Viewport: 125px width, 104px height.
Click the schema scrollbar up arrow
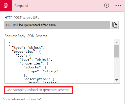[x=117, y=43]
